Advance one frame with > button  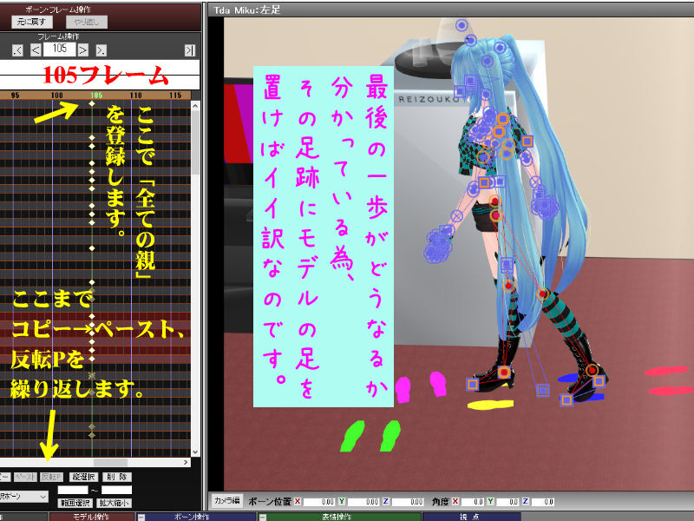(82, 50)
